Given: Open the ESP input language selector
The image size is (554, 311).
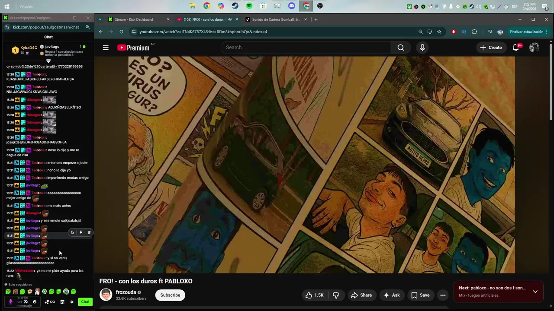Looking at the screenshot, I should 515,6.
